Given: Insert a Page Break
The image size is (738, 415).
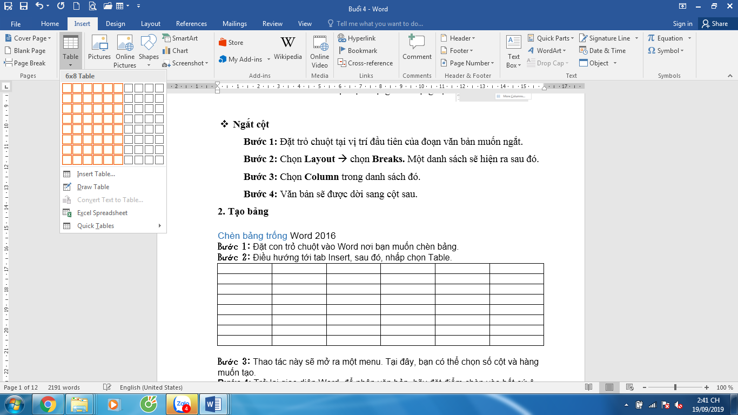Looking at the screenshot, I should pos(25,63).
